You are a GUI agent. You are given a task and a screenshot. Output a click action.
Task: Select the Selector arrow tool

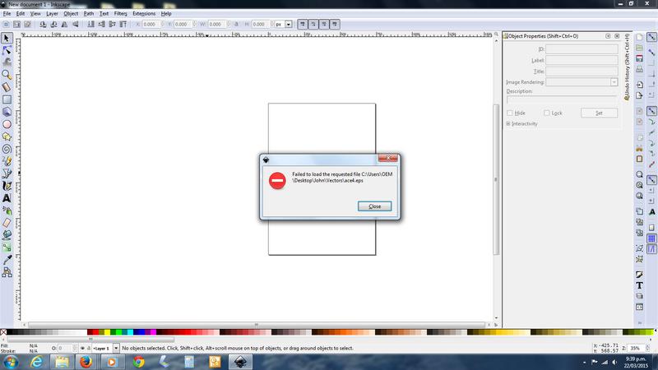pyautogui.click(x=7, y=38)
